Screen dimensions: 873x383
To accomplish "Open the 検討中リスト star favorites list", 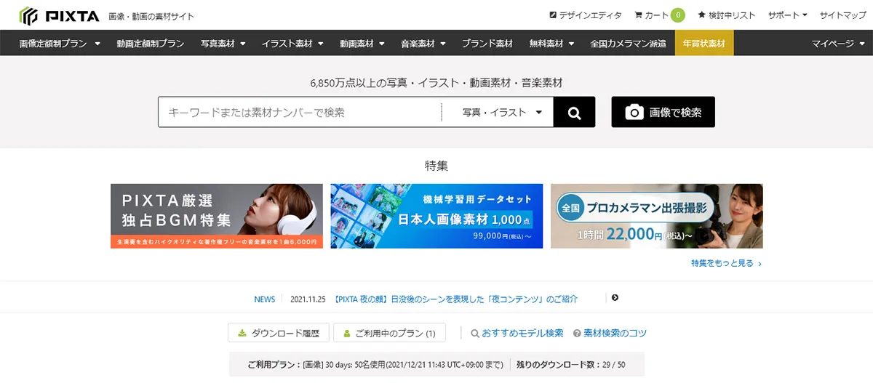I will coord(726,15).
